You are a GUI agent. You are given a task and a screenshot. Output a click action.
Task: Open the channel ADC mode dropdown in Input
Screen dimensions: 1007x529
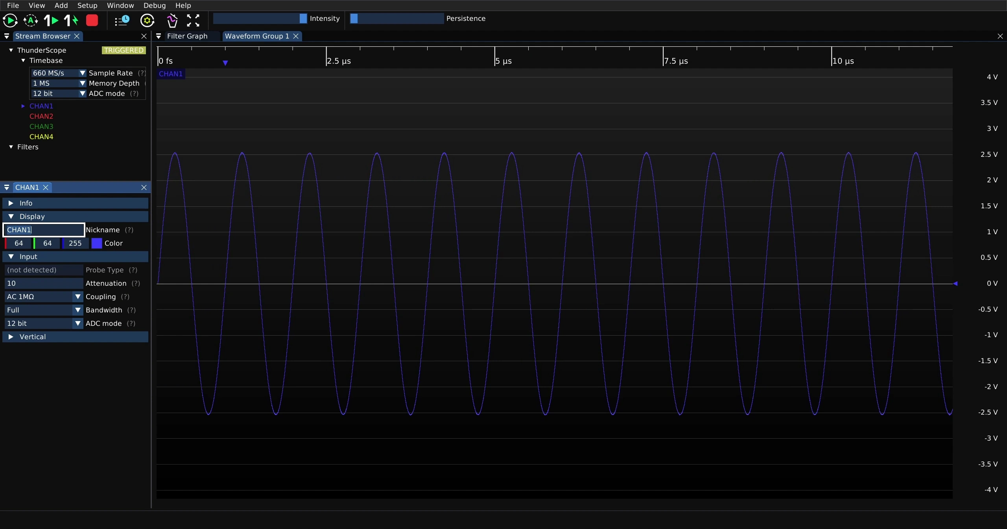pos(44,323)
